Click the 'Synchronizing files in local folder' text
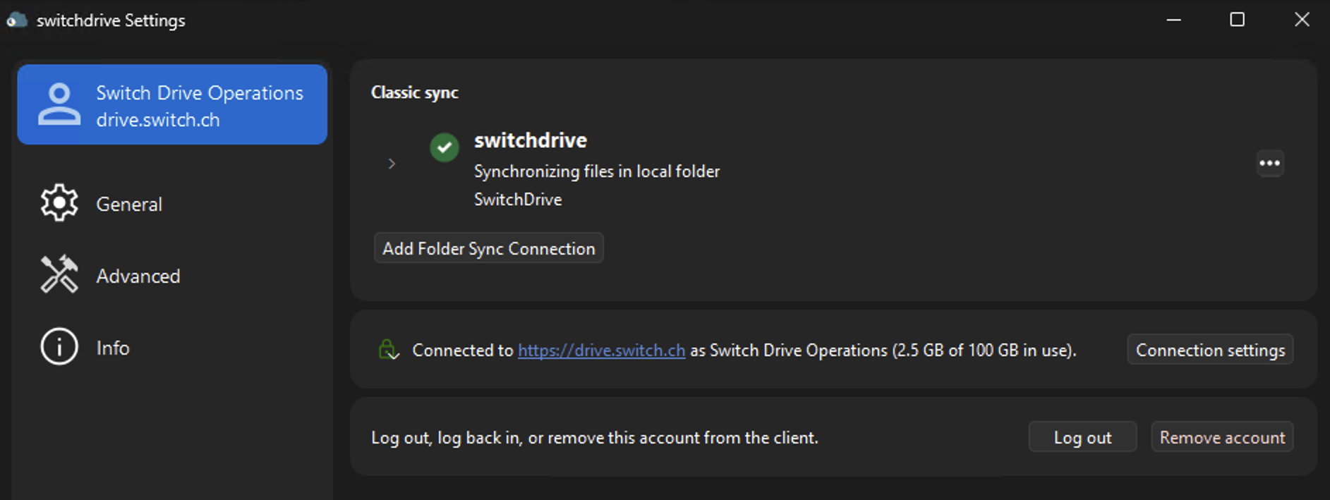The height and width of the screenshot is (500, 1330). (x=597, y=171)
